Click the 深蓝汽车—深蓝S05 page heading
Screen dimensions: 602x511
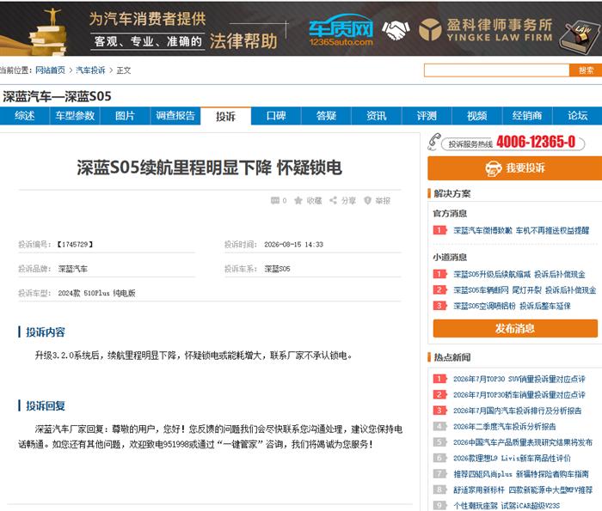(x=58, y=96)
